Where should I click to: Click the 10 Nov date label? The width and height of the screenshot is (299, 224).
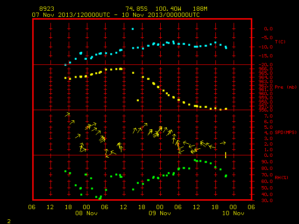[233, 213]
